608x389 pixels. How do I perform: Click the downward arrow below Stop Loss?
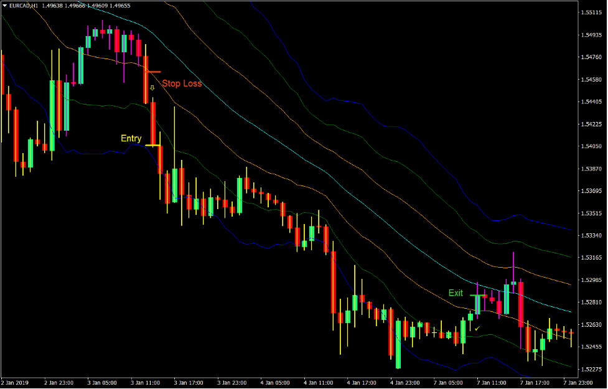point(151,88)
